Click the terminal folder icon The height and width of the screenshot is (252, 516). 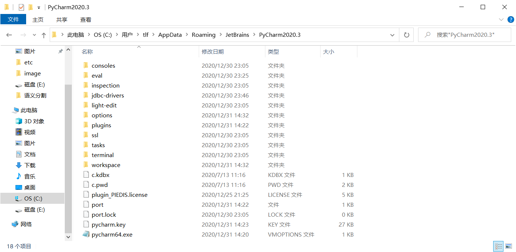(x=86, y=155)
